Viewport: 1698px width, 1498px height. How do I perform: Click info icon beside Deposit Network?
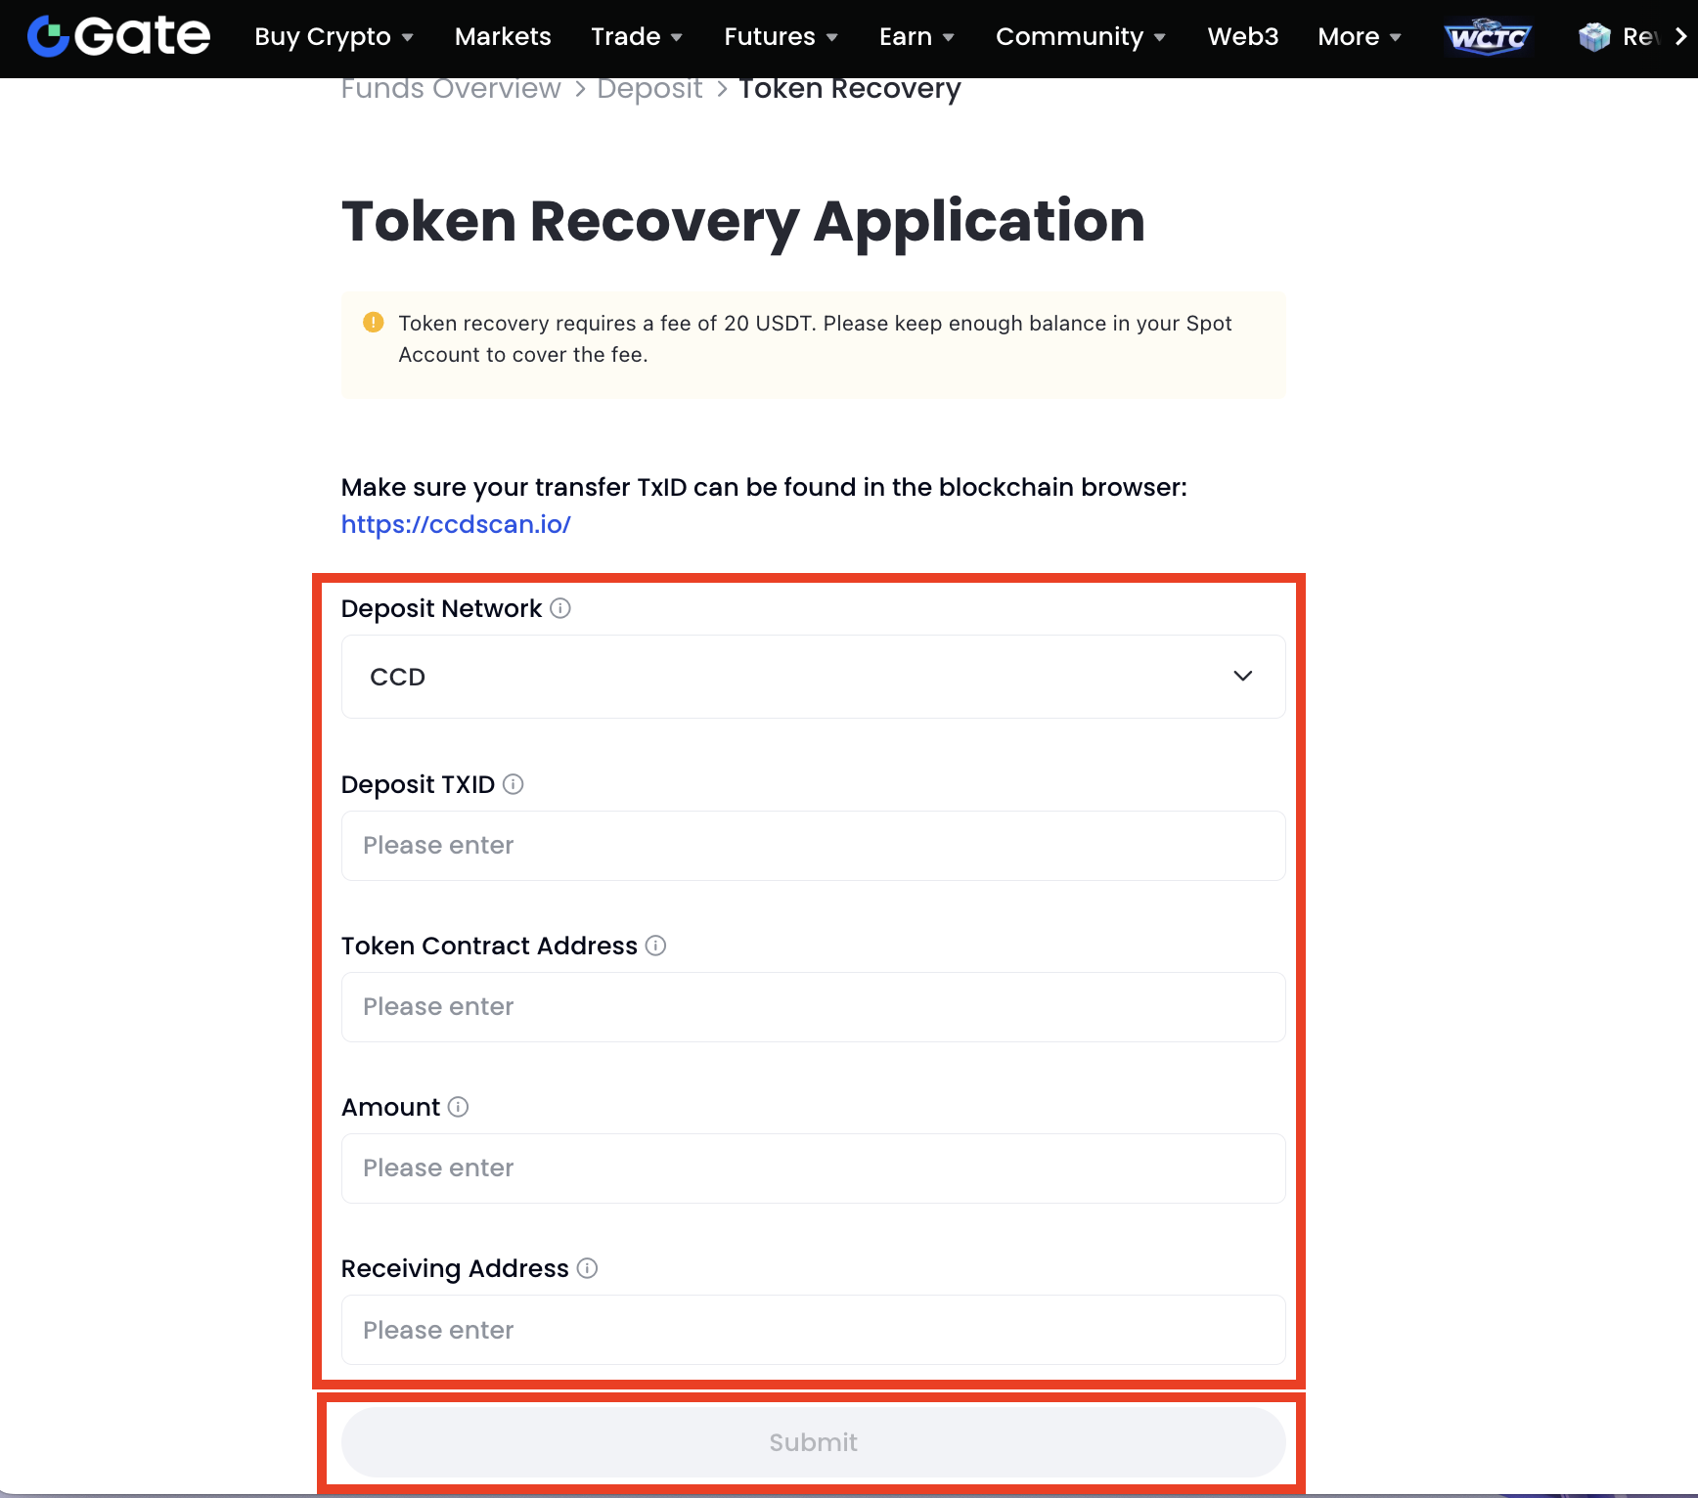coord(560,608)
